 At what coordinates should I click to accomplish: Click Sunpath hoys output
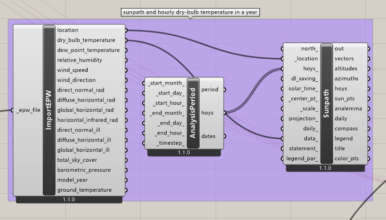tap(341, 89)
